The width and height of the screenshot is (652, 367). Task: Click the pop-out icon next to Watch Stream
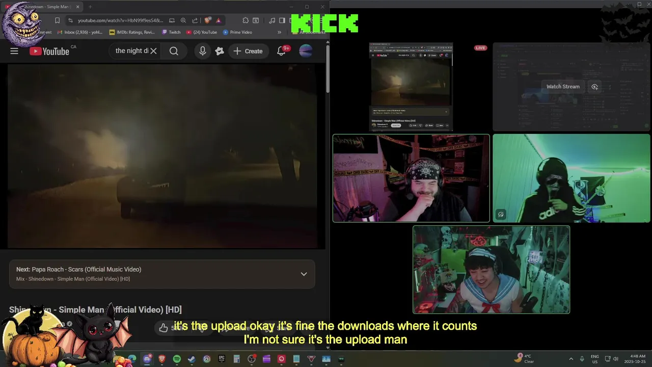(594, 87)
